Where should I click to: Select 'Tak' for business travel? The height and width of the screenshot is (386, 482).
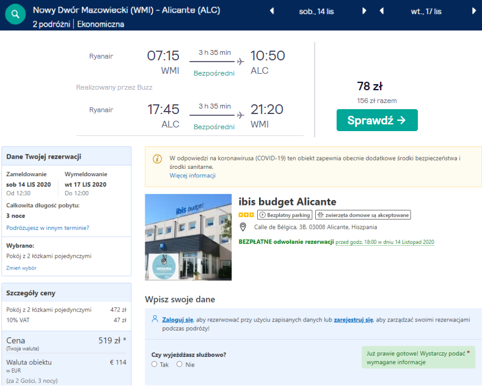(x=155, y=364)
